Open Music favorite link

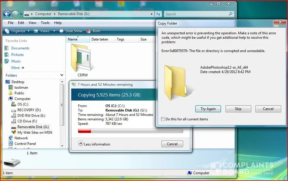(16, 61)
